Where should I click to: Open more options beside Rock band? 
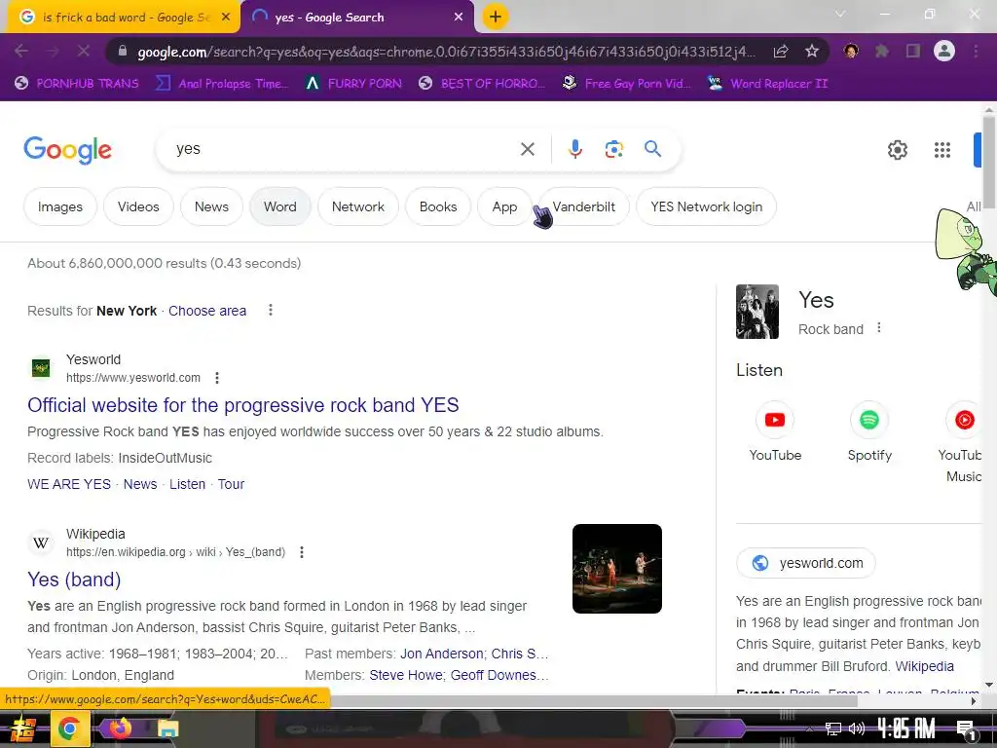879,327
